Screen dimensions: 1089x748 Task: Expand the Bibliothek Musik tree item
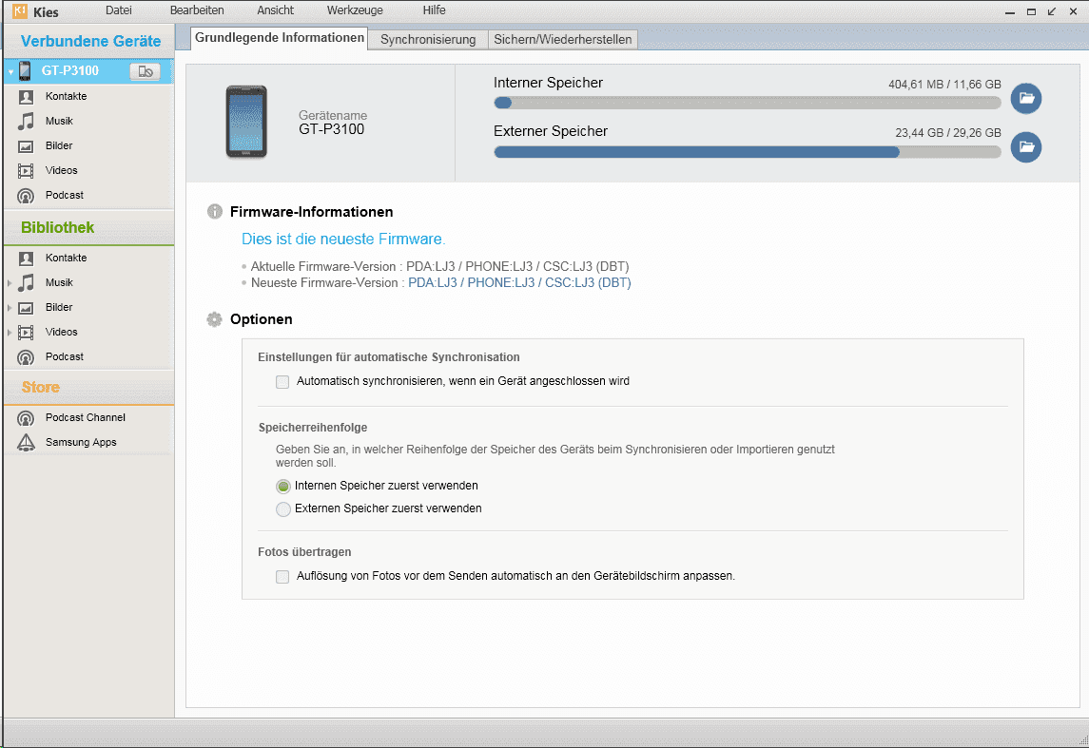tap(10, 283)
